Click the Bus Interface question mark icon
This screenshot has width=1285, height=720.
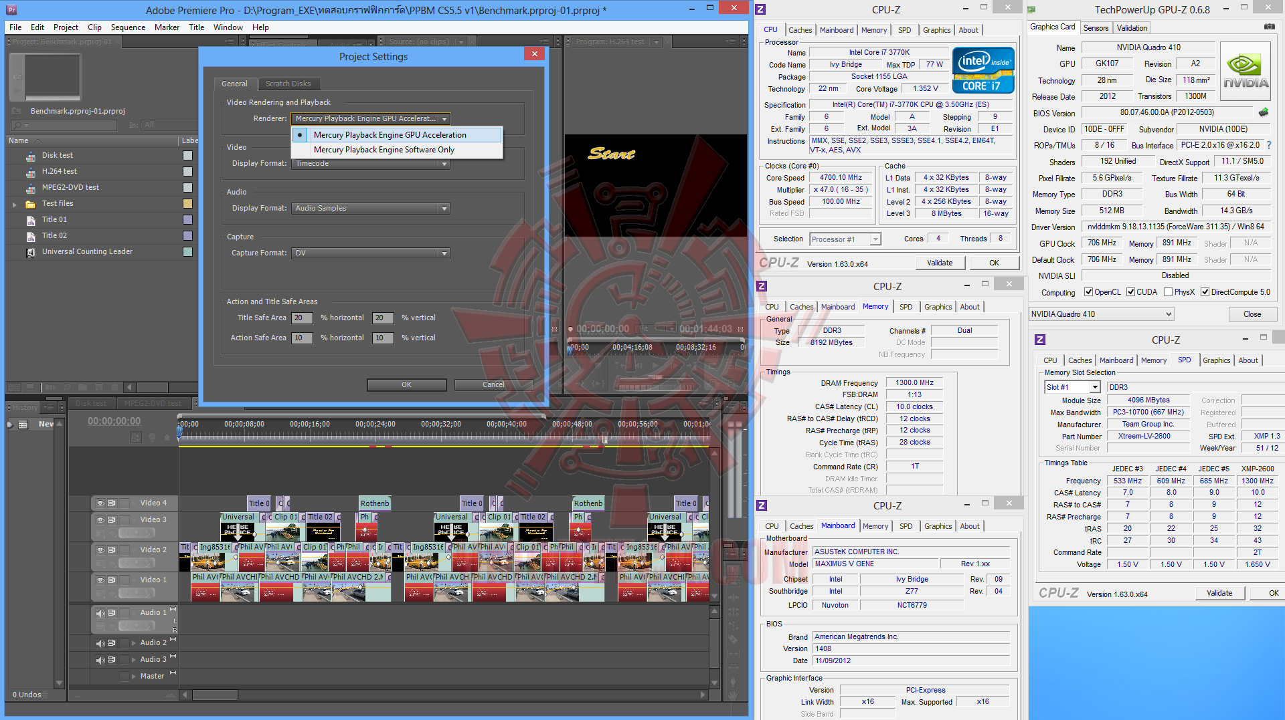[x=1269, y=145]
